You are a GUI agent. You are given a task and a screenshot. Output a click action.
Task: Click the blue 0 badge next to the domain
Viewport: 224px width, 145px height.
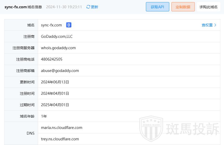pos(69,25)
